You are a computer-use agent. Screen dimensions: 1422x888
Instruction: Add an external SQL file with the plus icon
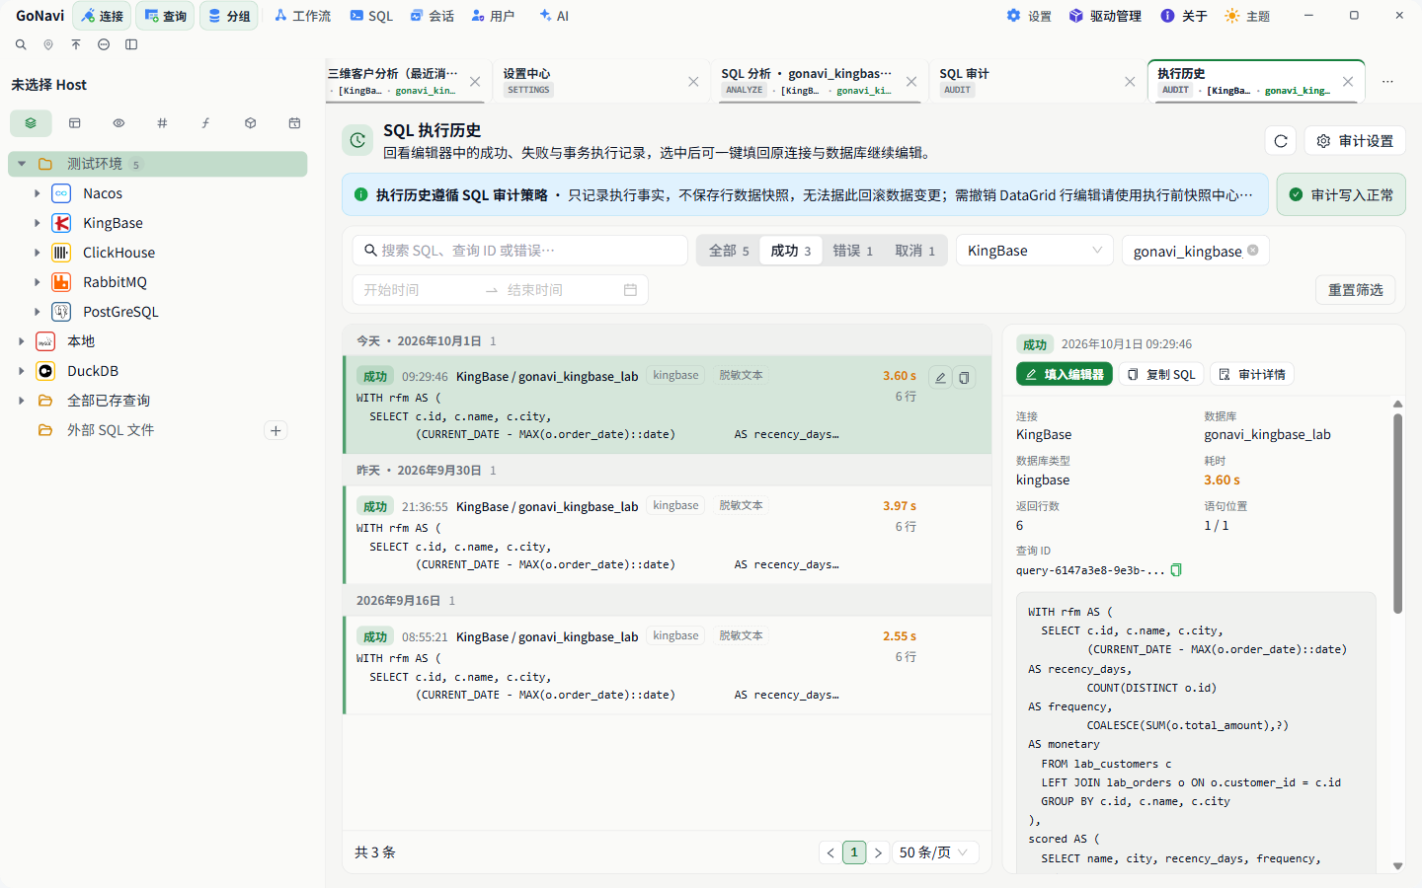click(x=276, y=430)
